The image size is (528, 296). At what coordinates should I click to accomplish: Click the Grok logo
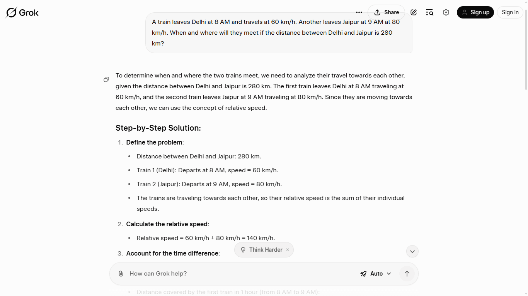click(x=22, y=13)
